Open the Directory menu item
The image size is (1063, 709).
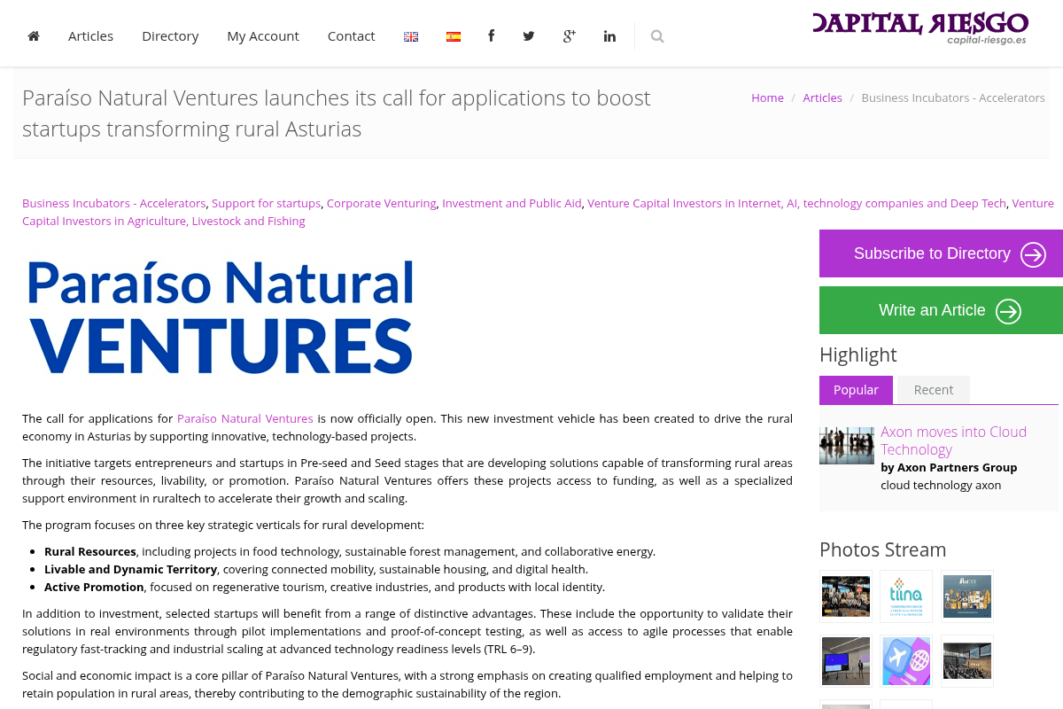pyautogui.click(x=170, y=35)
